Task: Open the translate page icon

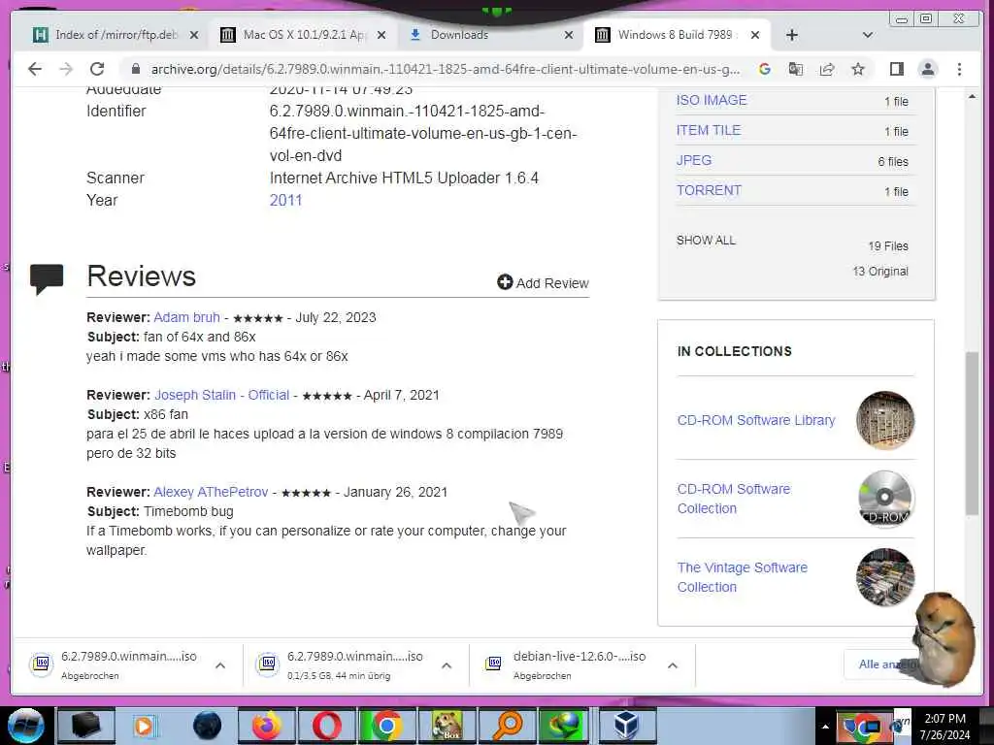Action: pyautogui.click(x=796, y=69)
